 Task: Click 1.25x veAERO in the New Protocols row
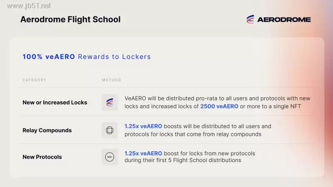(x=143, y=153)
